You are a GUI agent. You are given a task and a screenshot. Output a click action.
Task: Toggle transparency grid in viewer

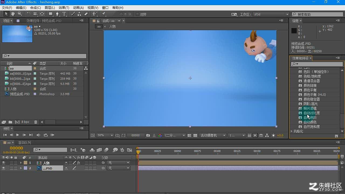click(x=195, y=135)
